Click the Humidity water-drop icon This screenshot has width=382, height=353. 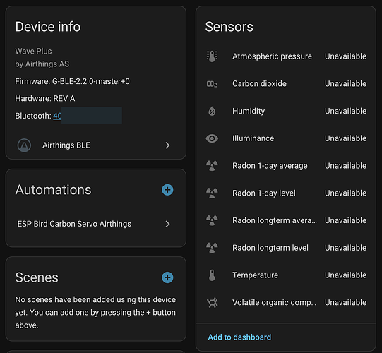(x=212, y=111)
